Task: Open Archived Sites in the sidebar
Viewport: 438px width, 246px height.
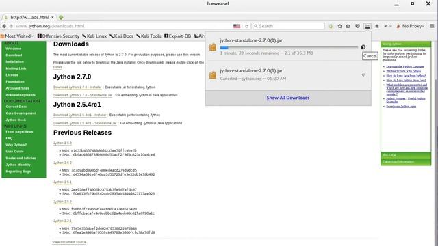Action: pyautogui.click(x=17, y=88)
